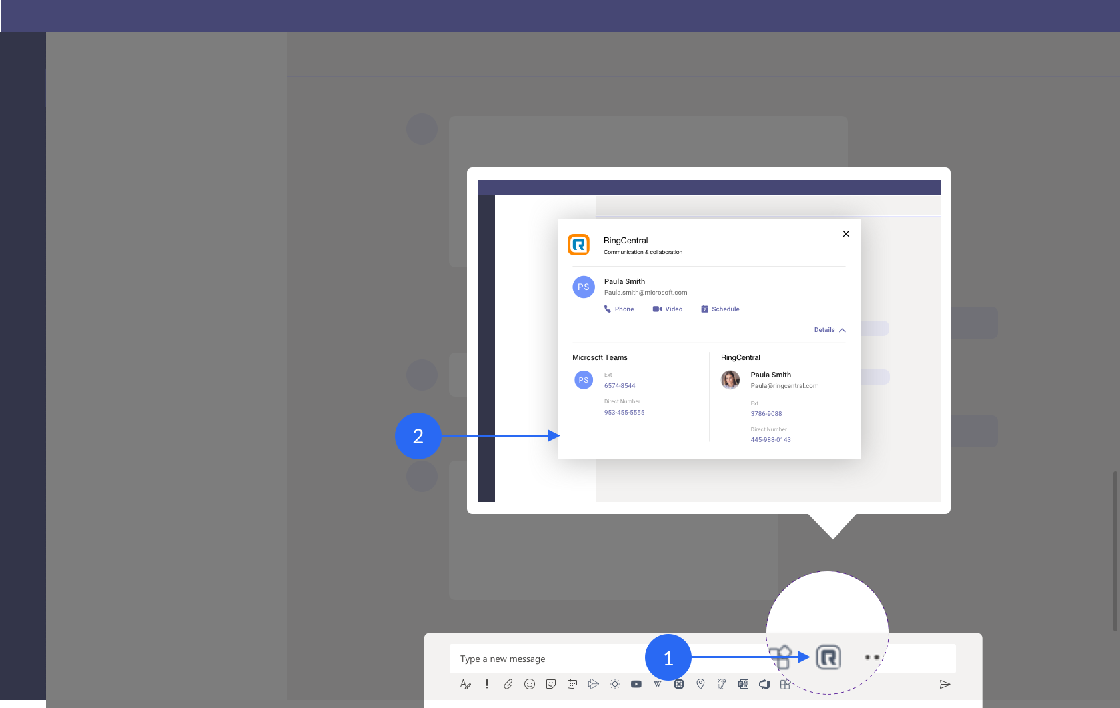Call Microsoft Teams extension 6574-8544
This screenshot has height=708, width=1120.
click(620, 386)
